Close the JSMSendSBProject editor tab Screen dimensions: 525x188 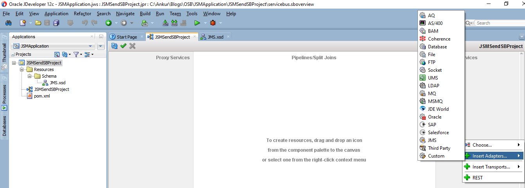195,37
